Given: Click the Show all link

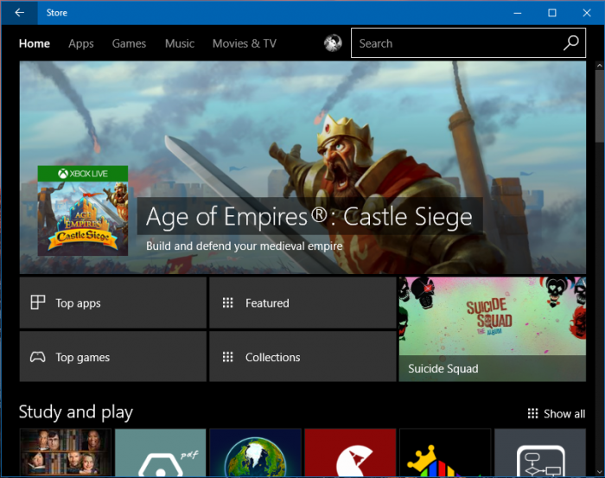Looking at the screenshot, I should coord(557,413).
